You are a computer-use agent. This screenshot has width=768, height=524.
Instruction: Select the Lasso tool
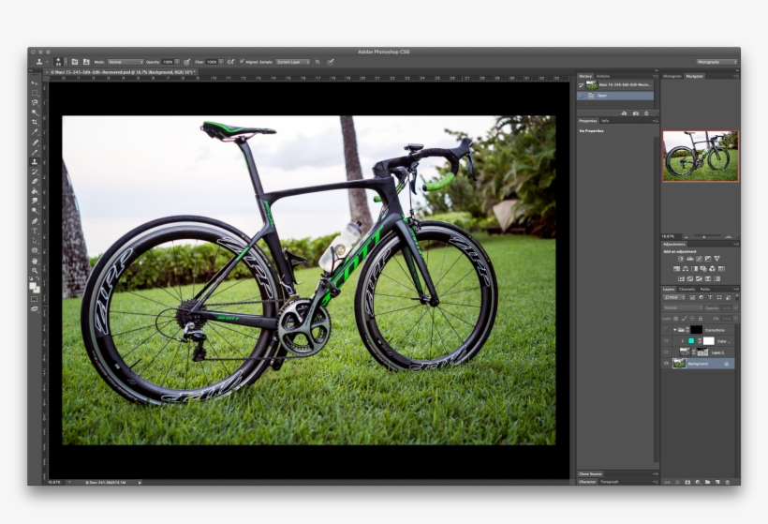point(35,102)
